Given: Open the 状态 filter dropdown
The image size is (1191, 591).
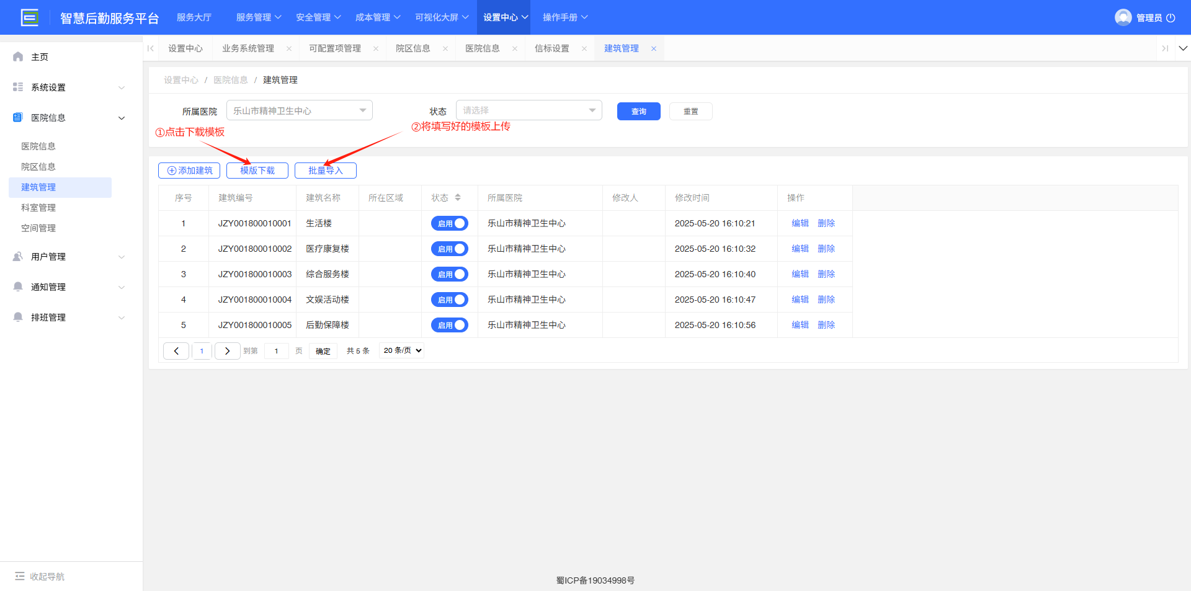Looking at the screenshot, I should [529, 110].
